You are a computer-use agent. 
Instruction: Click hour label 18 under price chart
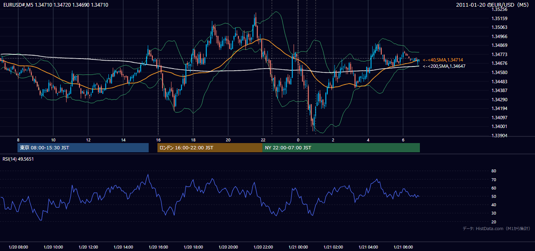pyautogui.click(x=193, y=140)
